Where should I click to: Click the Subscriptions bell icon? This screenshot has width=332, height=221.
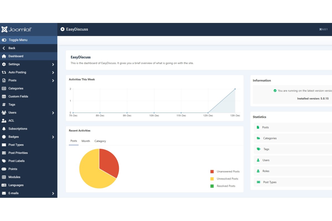tap(4, 129)
